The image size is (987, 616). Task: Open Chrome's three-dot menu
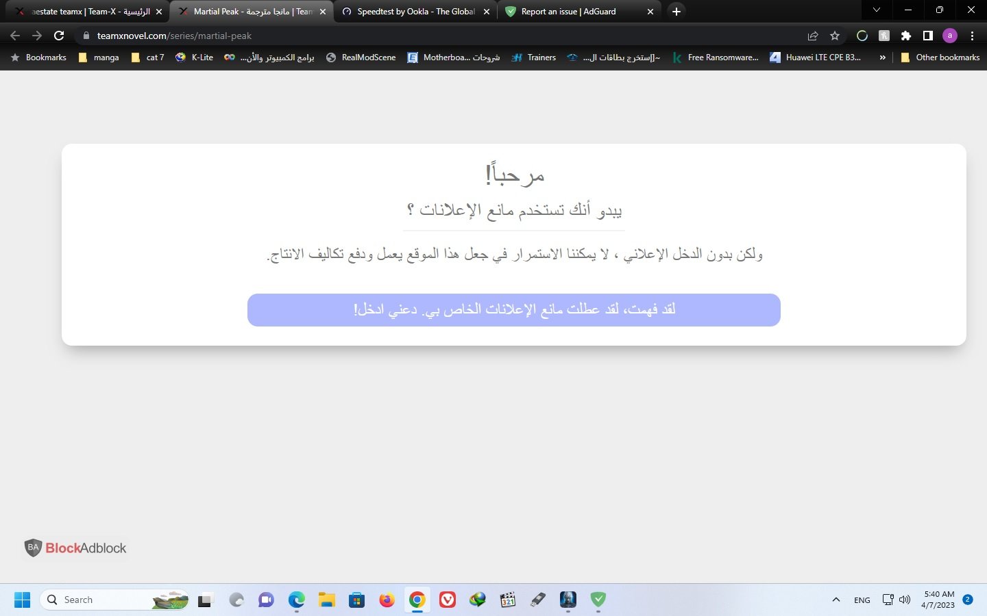(x=972, y=36)
